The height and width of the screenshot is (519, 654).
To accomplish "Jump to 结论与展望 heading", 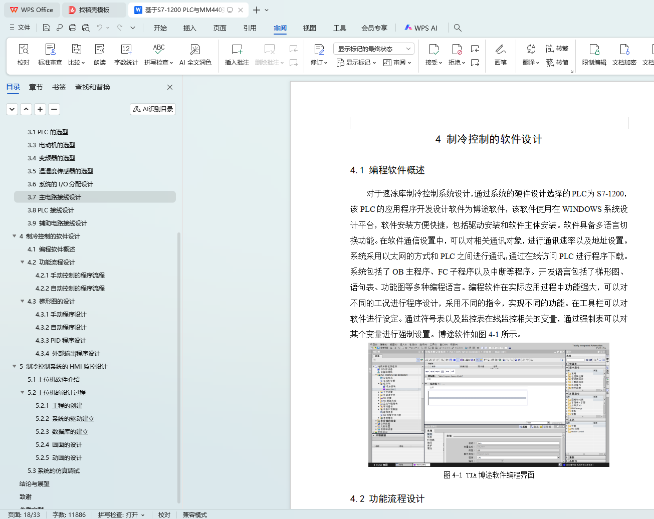I will 35,483.
